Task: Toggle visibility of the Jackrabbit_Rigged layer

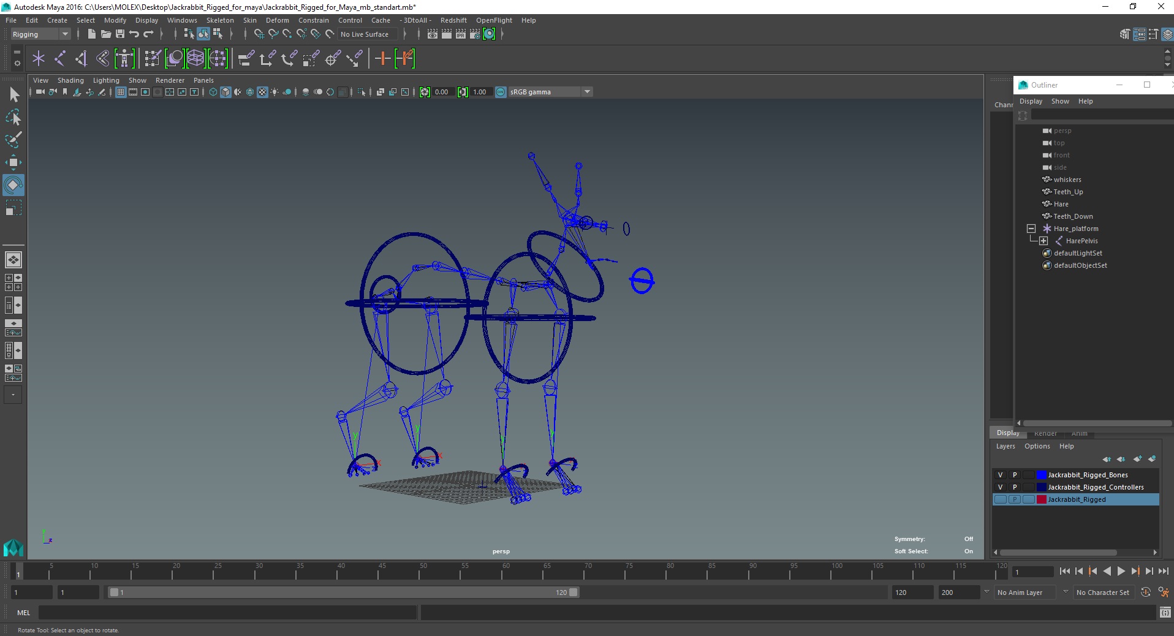Action: point(1000,499)
